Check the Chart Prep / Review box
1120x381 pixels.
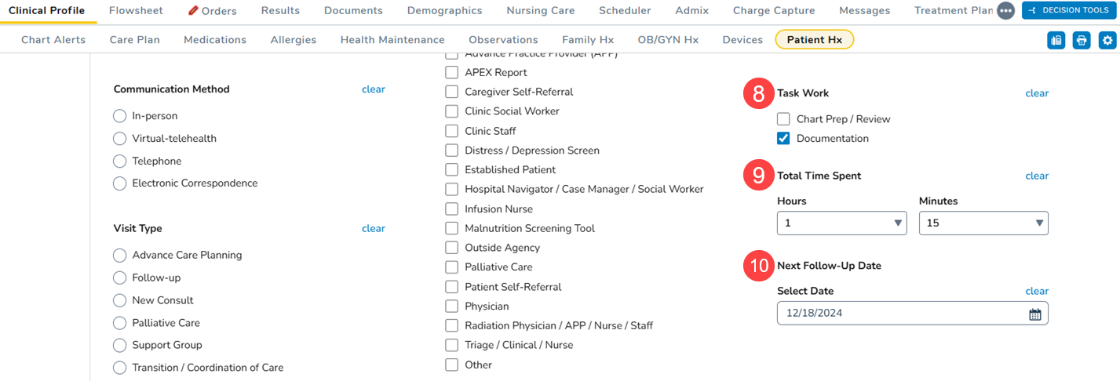coord(783,119)
